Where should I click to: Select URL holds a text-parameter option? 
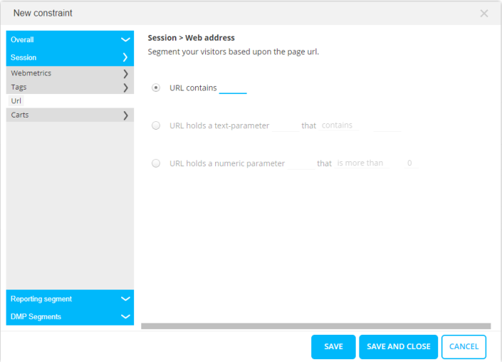click(156, 125)
